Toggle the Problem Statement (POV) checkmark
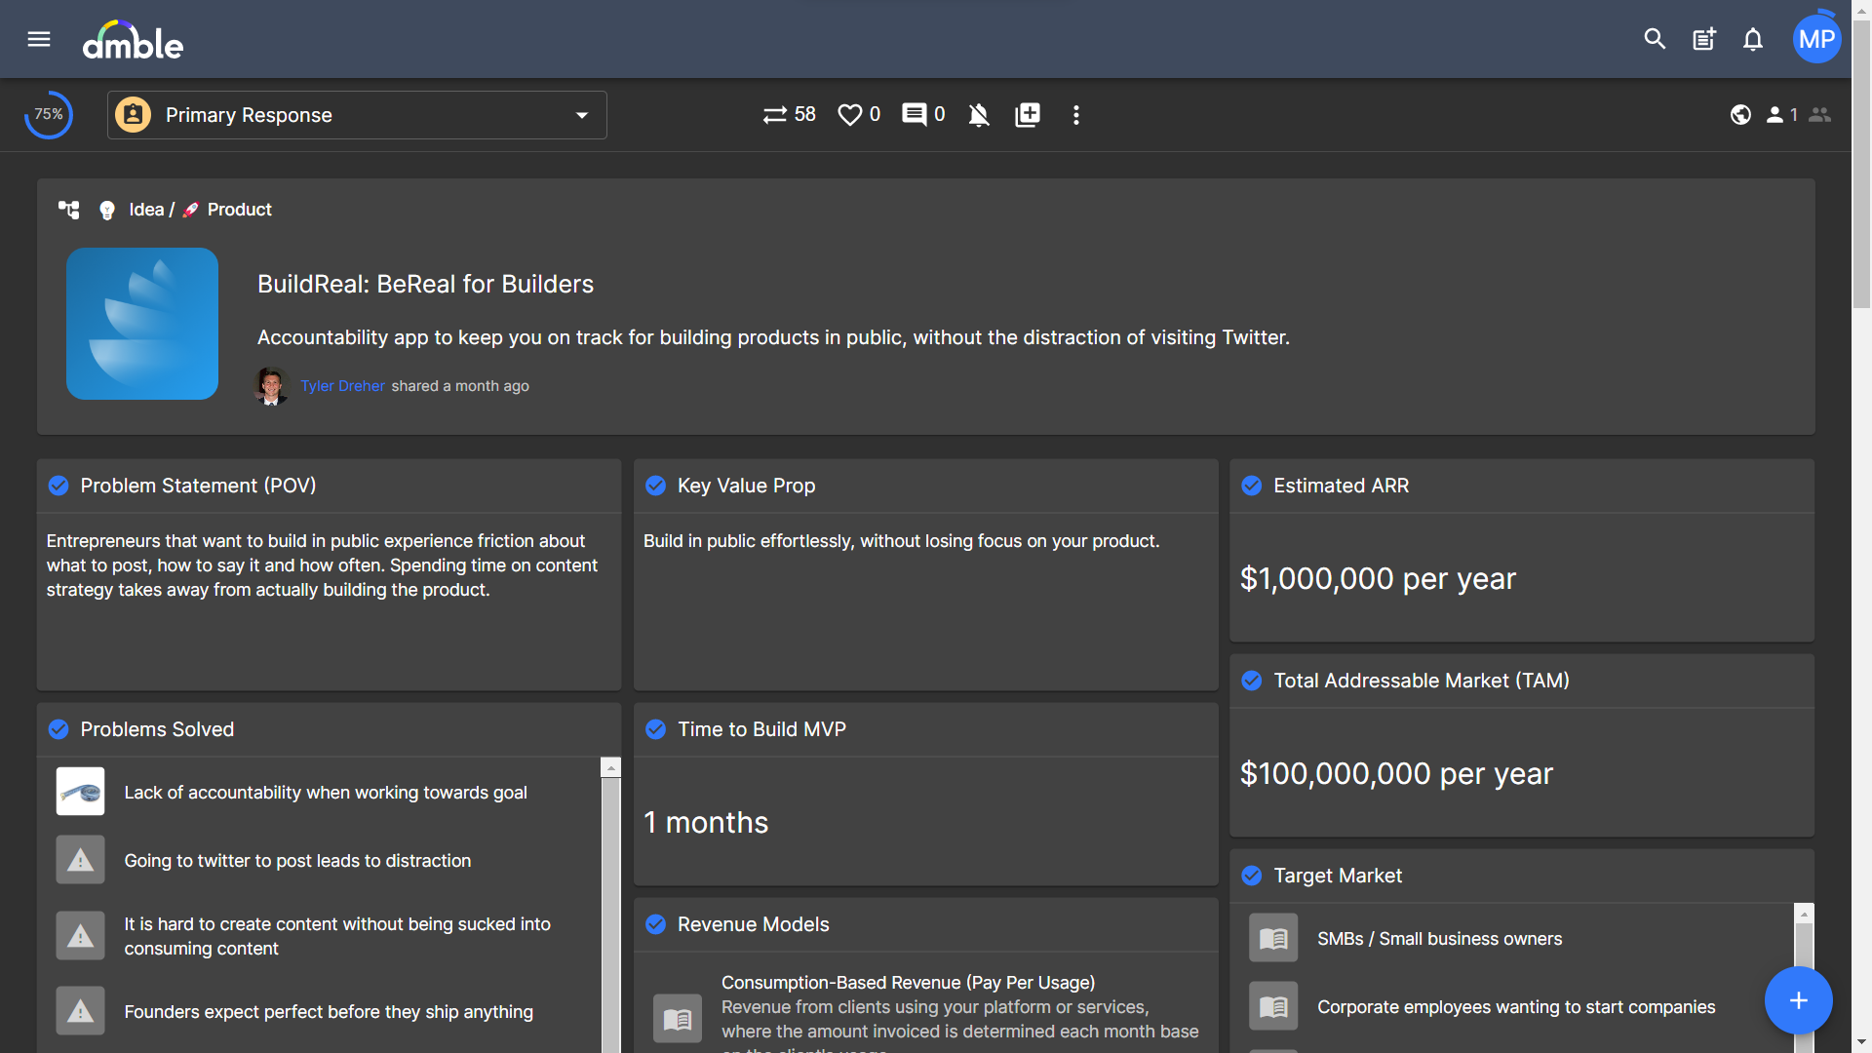Viewport: 1872px width, 1053px height. tap(58, 486)
